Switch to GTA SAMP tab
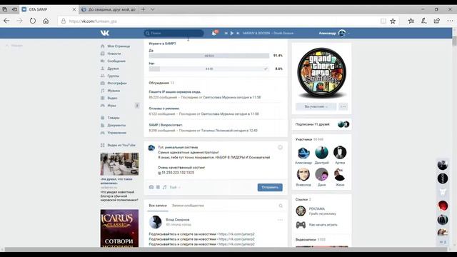The height and width of the screenshot is (257, 457). pos(49,9)
